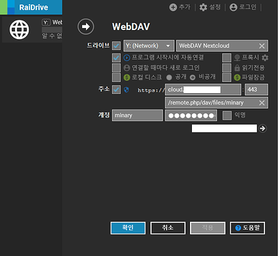Clear the WebDAV Nextcloud name field
This screenshot has width=278, height=256.
click(x=262, y=46)
